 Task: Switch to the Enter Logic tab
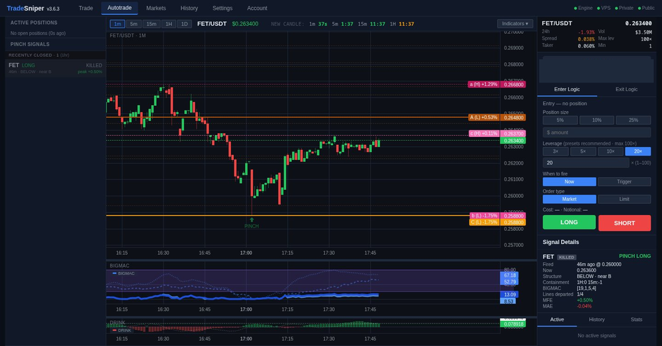567,89
